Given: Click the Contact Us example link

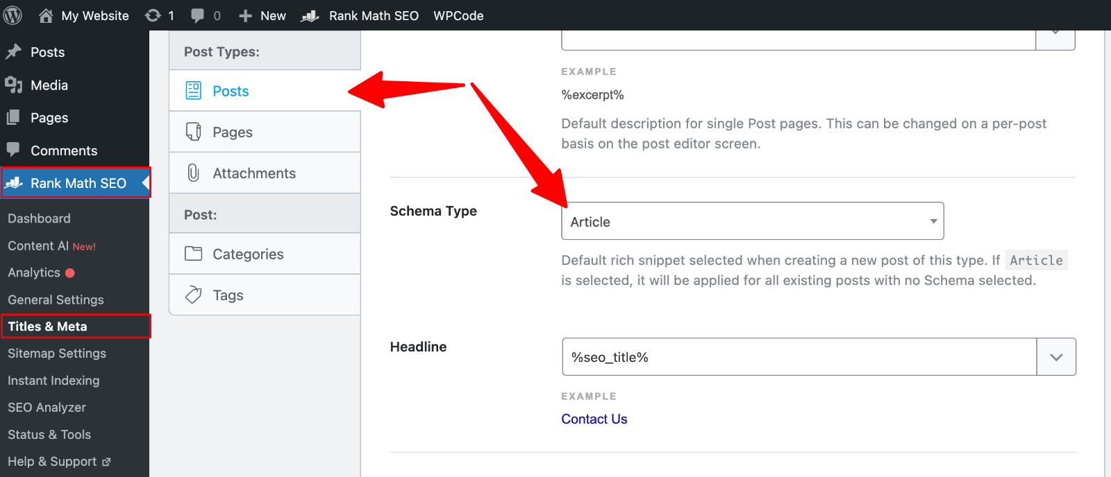Looking at the screenshot, I should (x=594, y=419).
